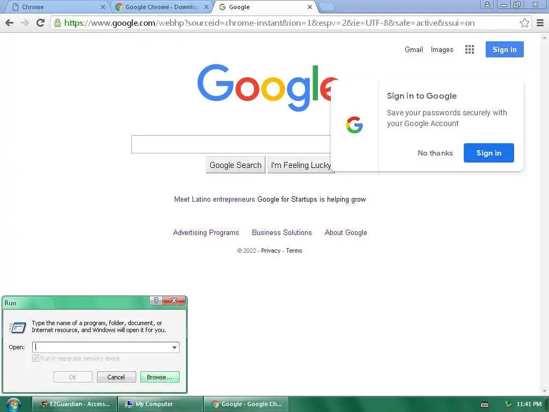Open the Images link
This screenshot has height=412, width=549.
442,49
